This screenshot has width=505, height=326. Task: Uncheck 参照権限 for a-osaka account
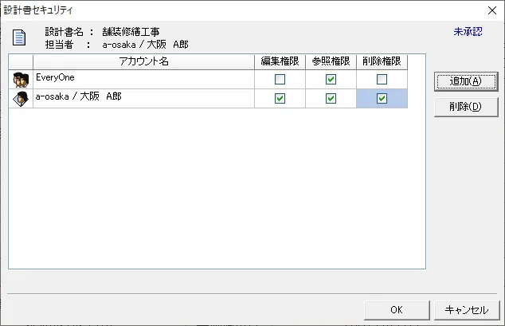[331, 99]
